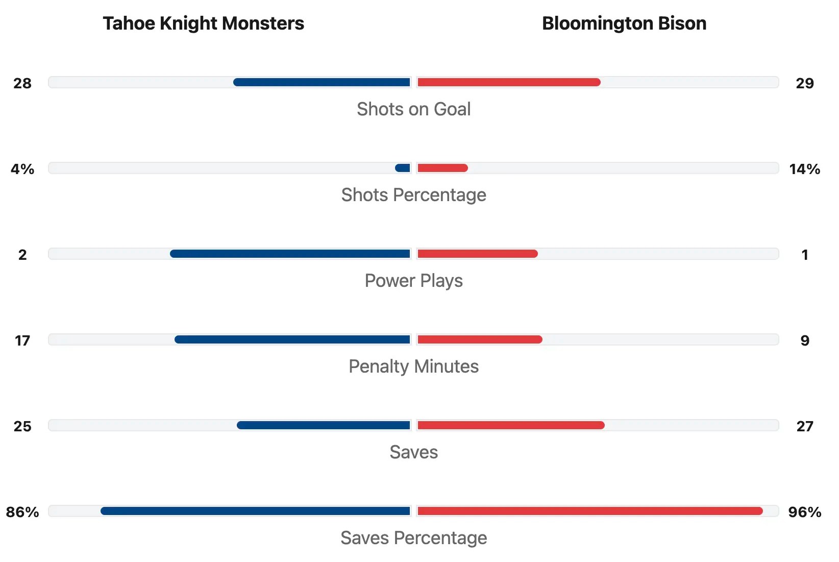Select the Penalty Minutes label
The width and height of the screenshot is (839, 562).
413,366
